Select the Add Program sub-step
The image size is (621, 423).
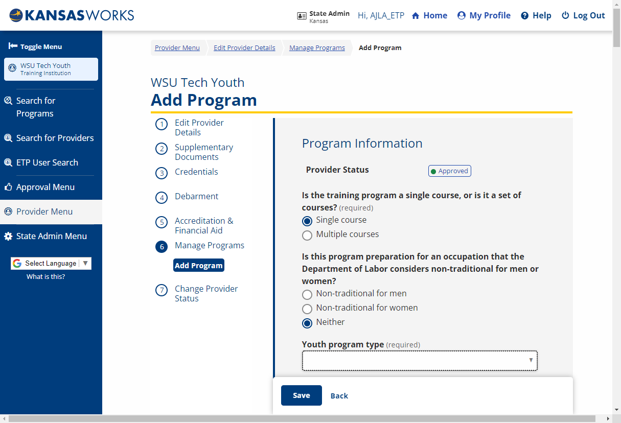(x=199, y=266)
